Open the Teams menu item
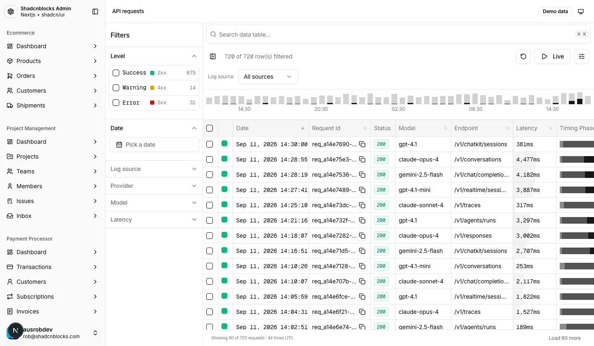 [x=53, y=171]
